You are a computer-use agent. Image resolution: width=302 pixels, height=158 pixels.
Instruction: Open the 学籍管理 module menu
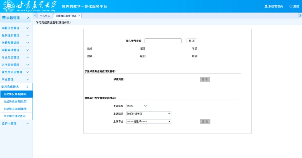tap(16, 18)
